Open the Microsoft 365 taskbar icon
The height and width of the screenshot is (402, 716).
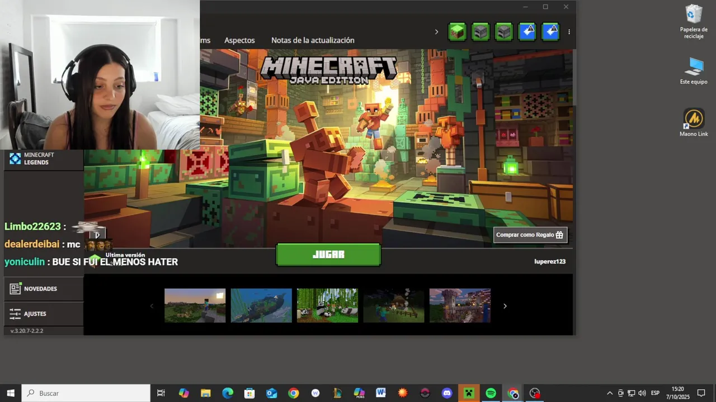pyautogui.click(x=359, y=393)
